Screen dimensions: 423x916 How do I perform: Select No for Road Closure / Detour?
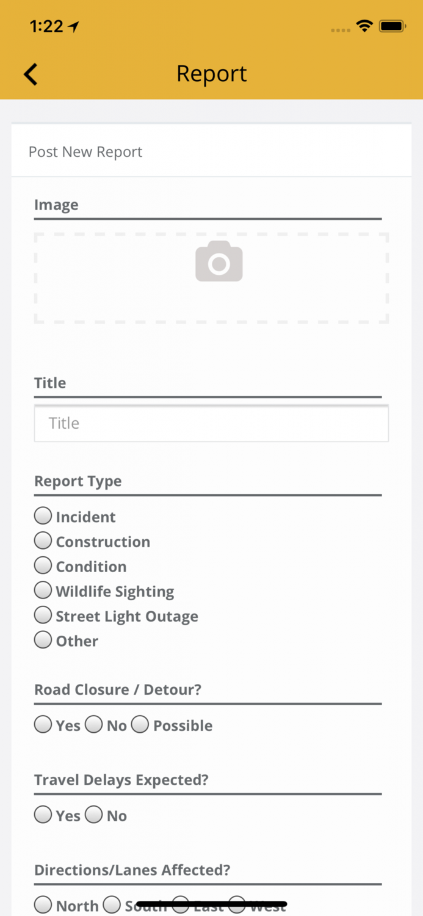(94, 725)
